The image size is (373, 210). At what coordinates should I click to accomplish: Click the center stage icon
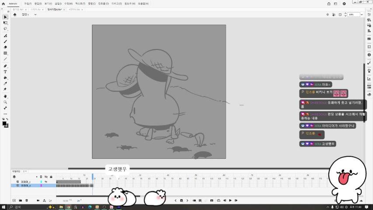point(328,14)
